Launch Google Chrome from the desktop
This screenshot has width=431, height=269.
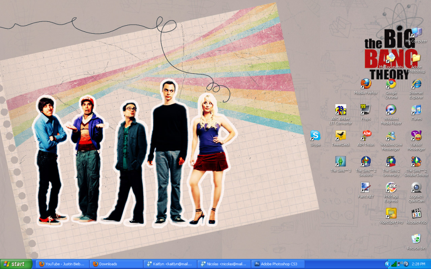(391, 89)
